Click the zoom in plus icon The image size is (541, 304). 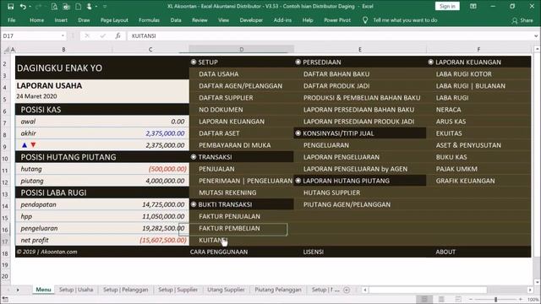point(521,300)
